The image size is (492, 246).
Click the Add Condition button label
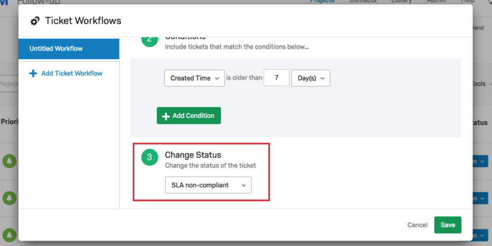pos(193,116)
